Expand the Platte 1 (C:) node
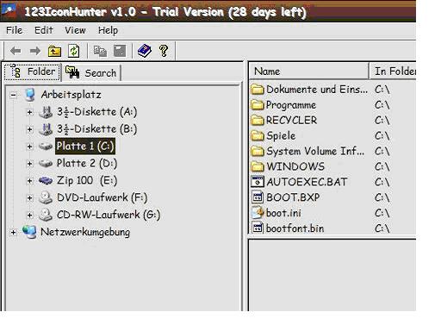The width and height of the screenshot is (441, 331). 29,147
